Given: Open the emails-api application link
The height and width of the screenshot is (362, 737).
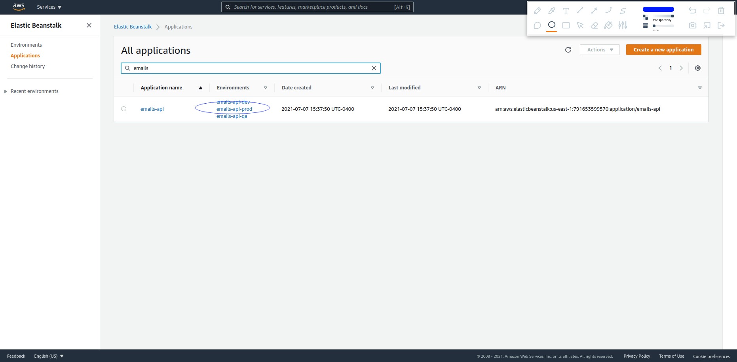Looking at the screenshot, I should [152, 109].
